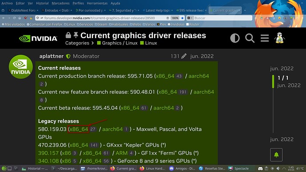The image size is (306, 172).
Task: Open the 390.157 version link
Action: coord(48,153)
